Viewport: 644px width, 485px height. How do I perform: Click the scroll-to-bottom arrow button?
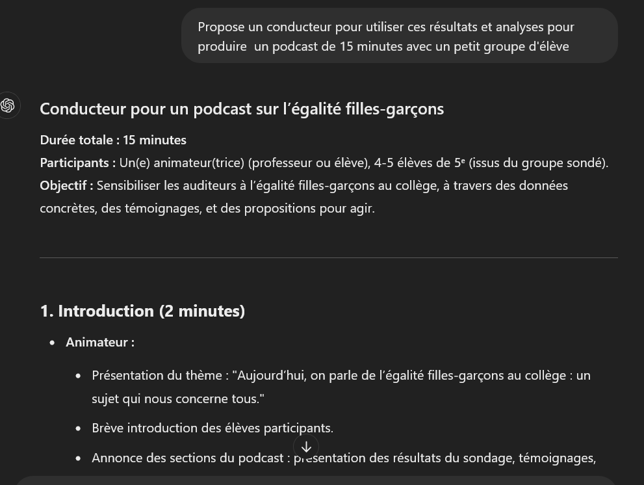click(x=306, y=447)
